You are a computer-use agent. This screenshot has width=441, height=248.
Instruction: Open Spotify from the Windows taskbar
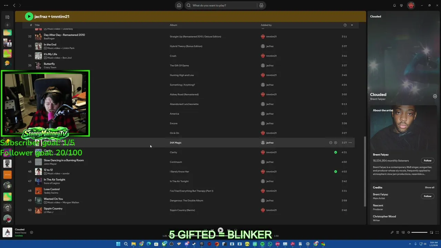click(262, 244)
